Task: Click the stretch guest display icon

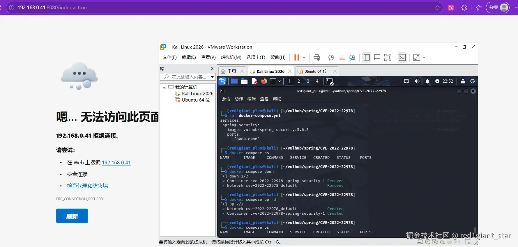Action: click(417, 58)
